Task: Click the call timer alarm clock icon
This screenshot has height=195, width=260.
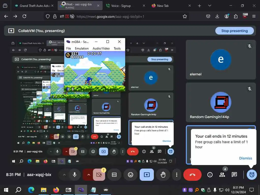Action: point(252,175)
